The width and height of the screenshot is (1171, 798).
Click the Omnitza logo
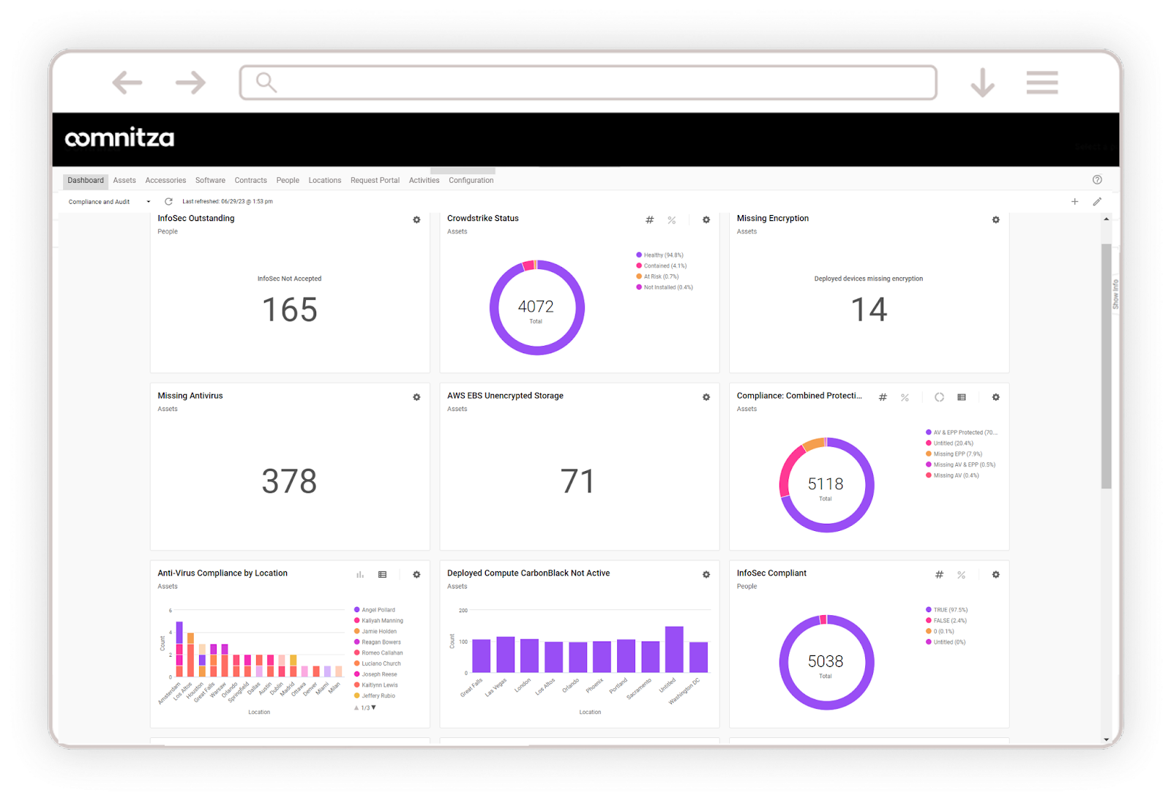point(119,138)
